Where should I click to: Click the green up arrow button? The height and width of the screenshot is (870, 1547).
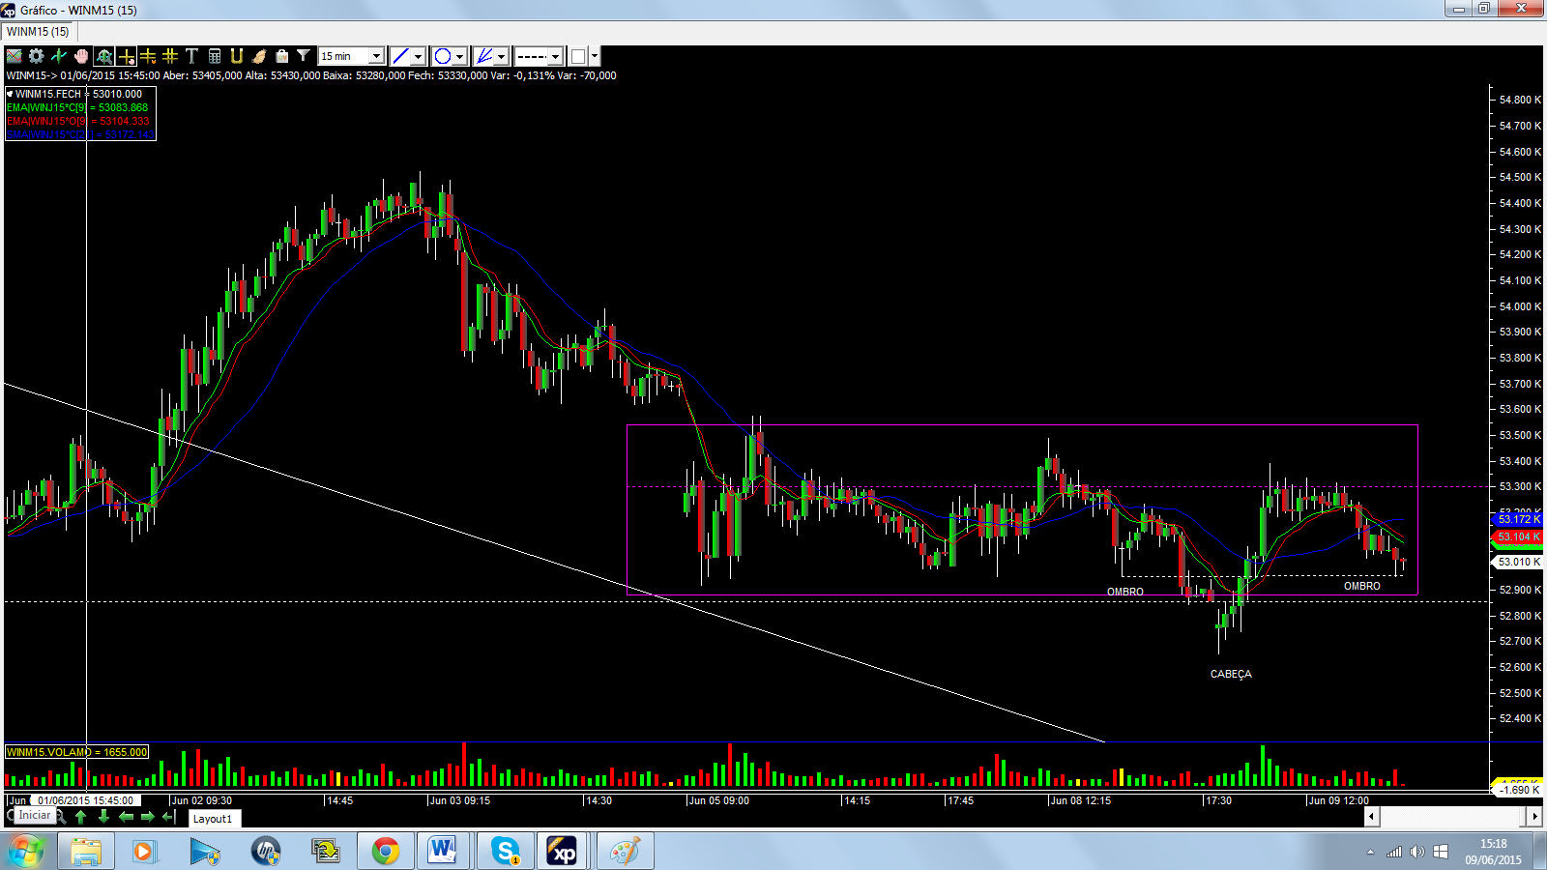(80, 817)
